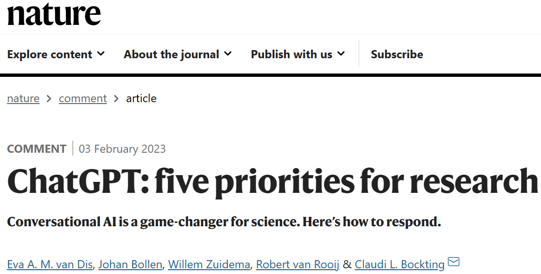Open author Willem Zuidema's details
Viewport: 541px width, 274px height.
[209, 264]
